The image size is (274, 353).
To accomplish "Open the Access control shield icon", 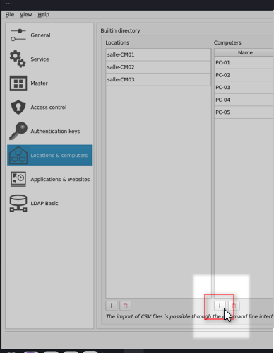I will click(18, 107).
